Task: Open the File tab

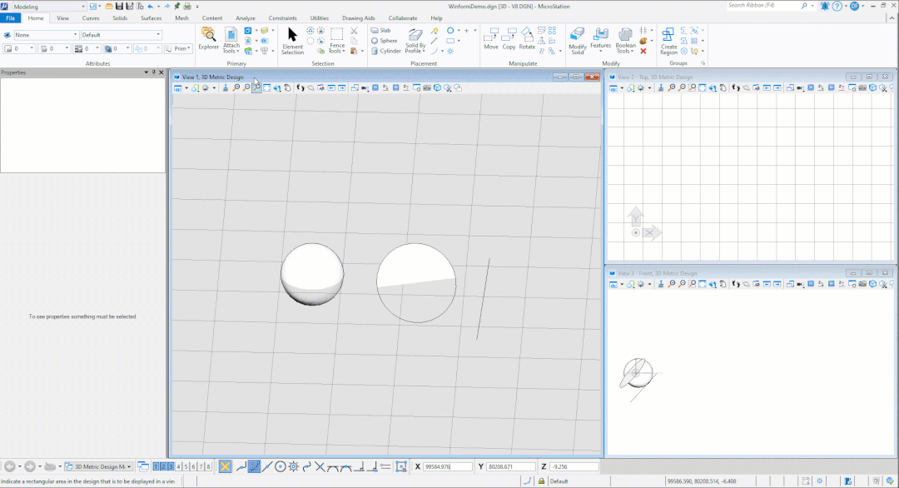Action: [x=10, y=17]
